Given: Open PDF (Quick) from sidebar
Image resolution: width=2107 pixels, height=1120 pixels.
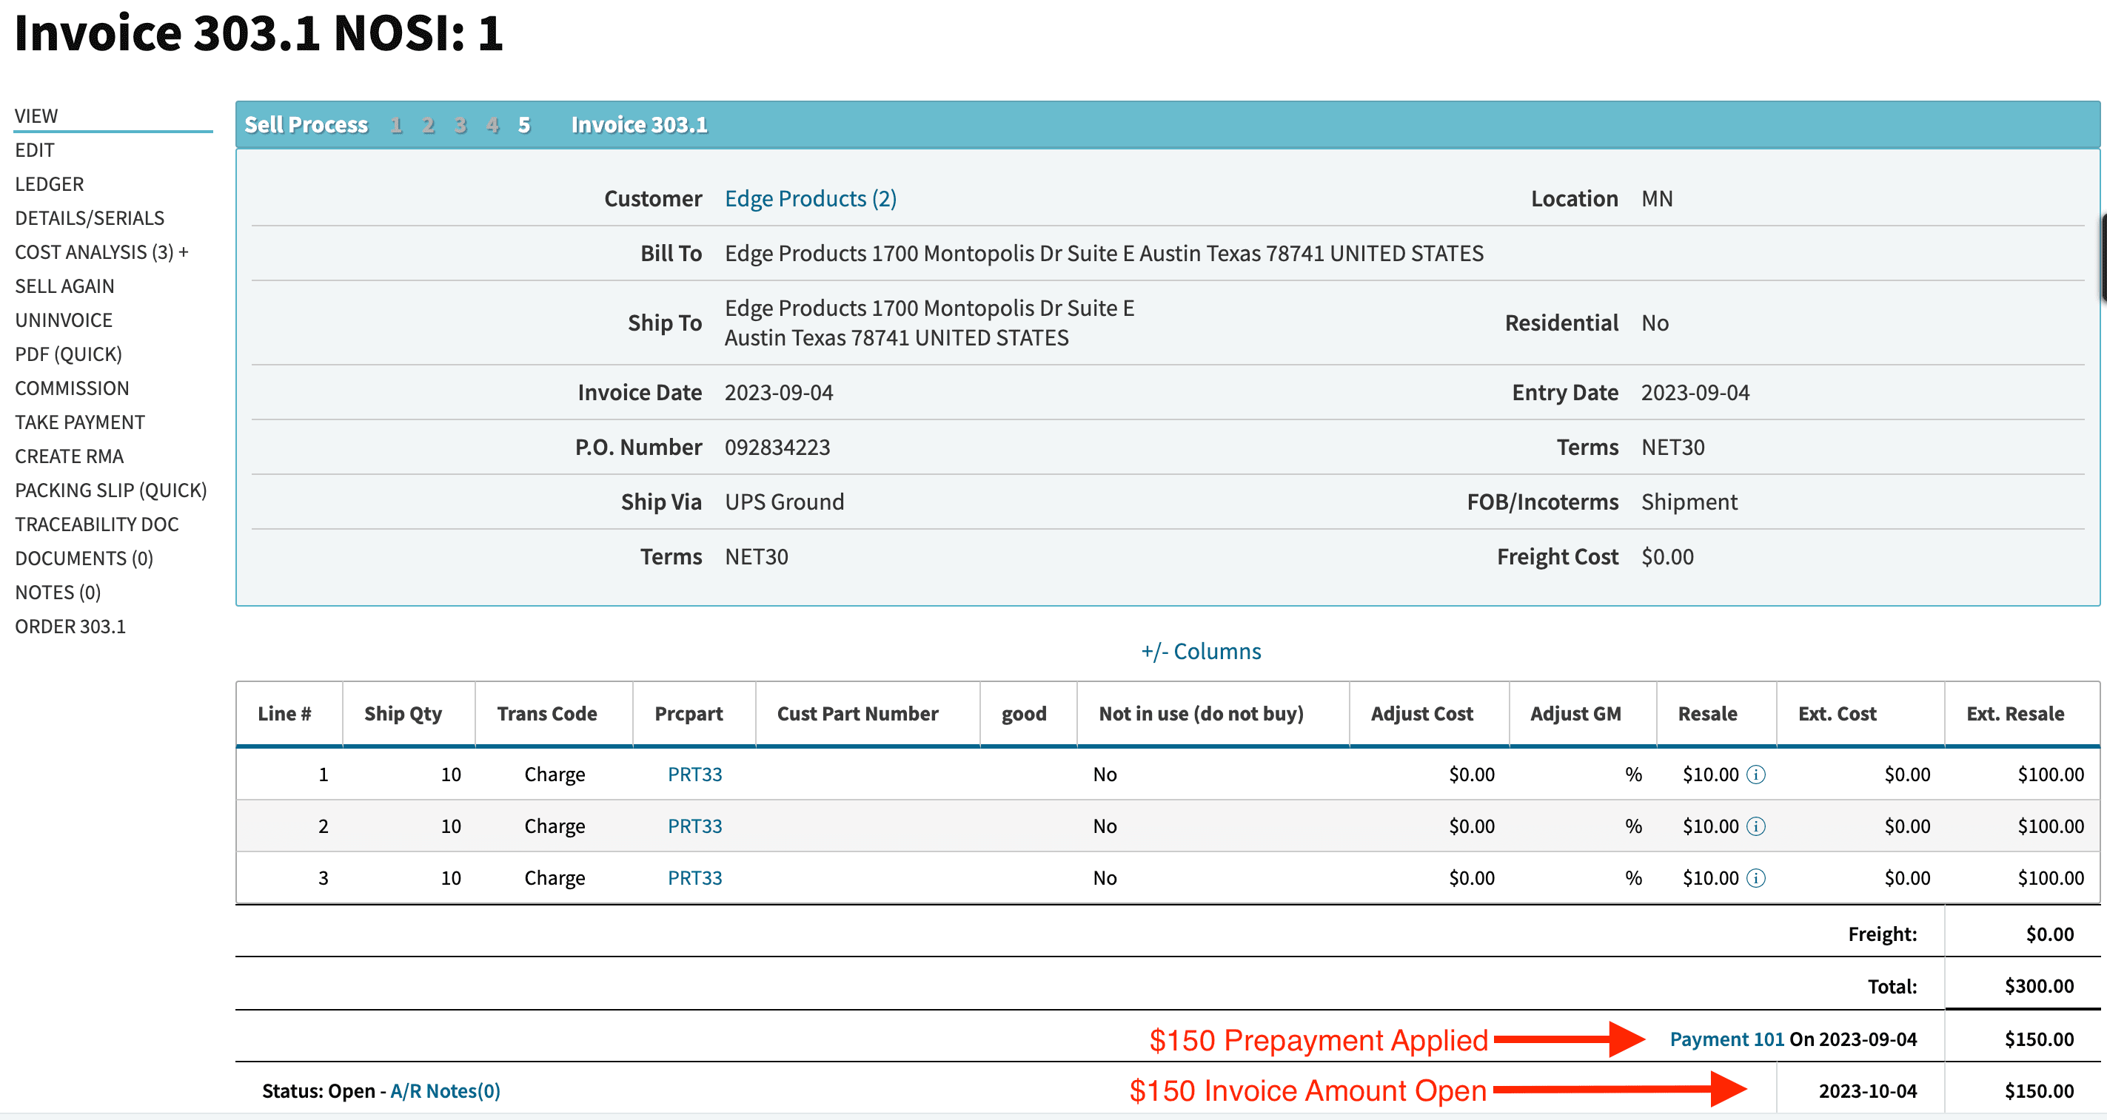Looking at the screenshot, I should [69, 354].
